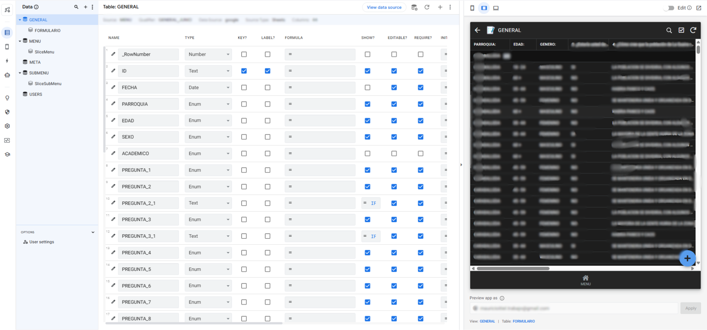Click the search icon in Data panel
The width and height of the screenshot is (707, 330).
click(x=76, y=7)
